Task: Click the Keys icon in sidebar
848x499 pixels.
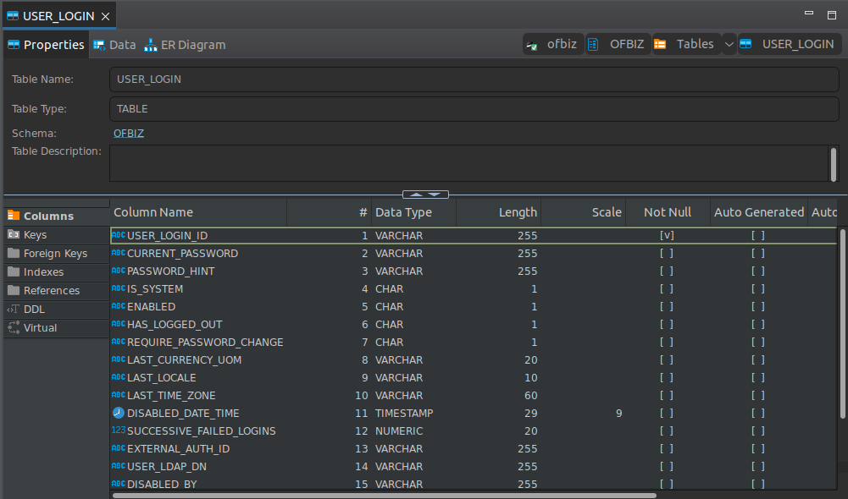Action: [14, 234]
